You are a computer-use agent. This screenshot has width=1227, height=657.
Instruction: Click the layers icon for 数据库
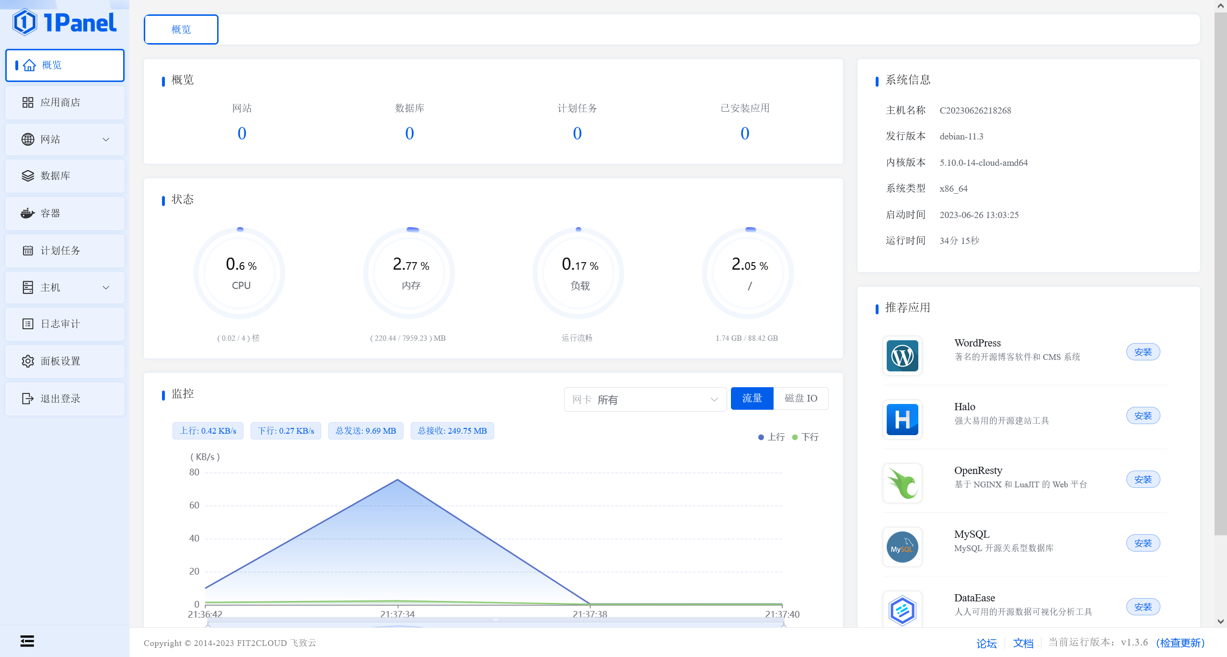(28, 176)
